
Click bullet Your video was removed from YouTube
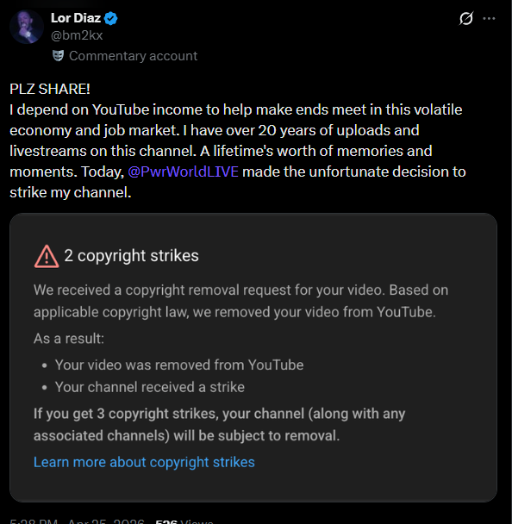coord(179,365)
